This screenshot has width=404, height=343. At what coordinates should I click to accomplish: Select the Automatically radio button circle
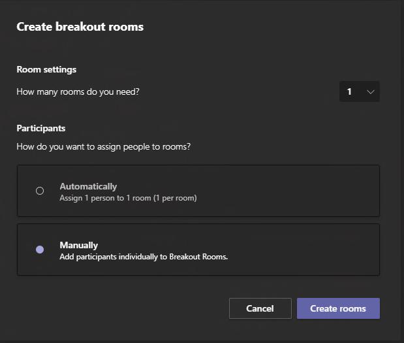40,191
